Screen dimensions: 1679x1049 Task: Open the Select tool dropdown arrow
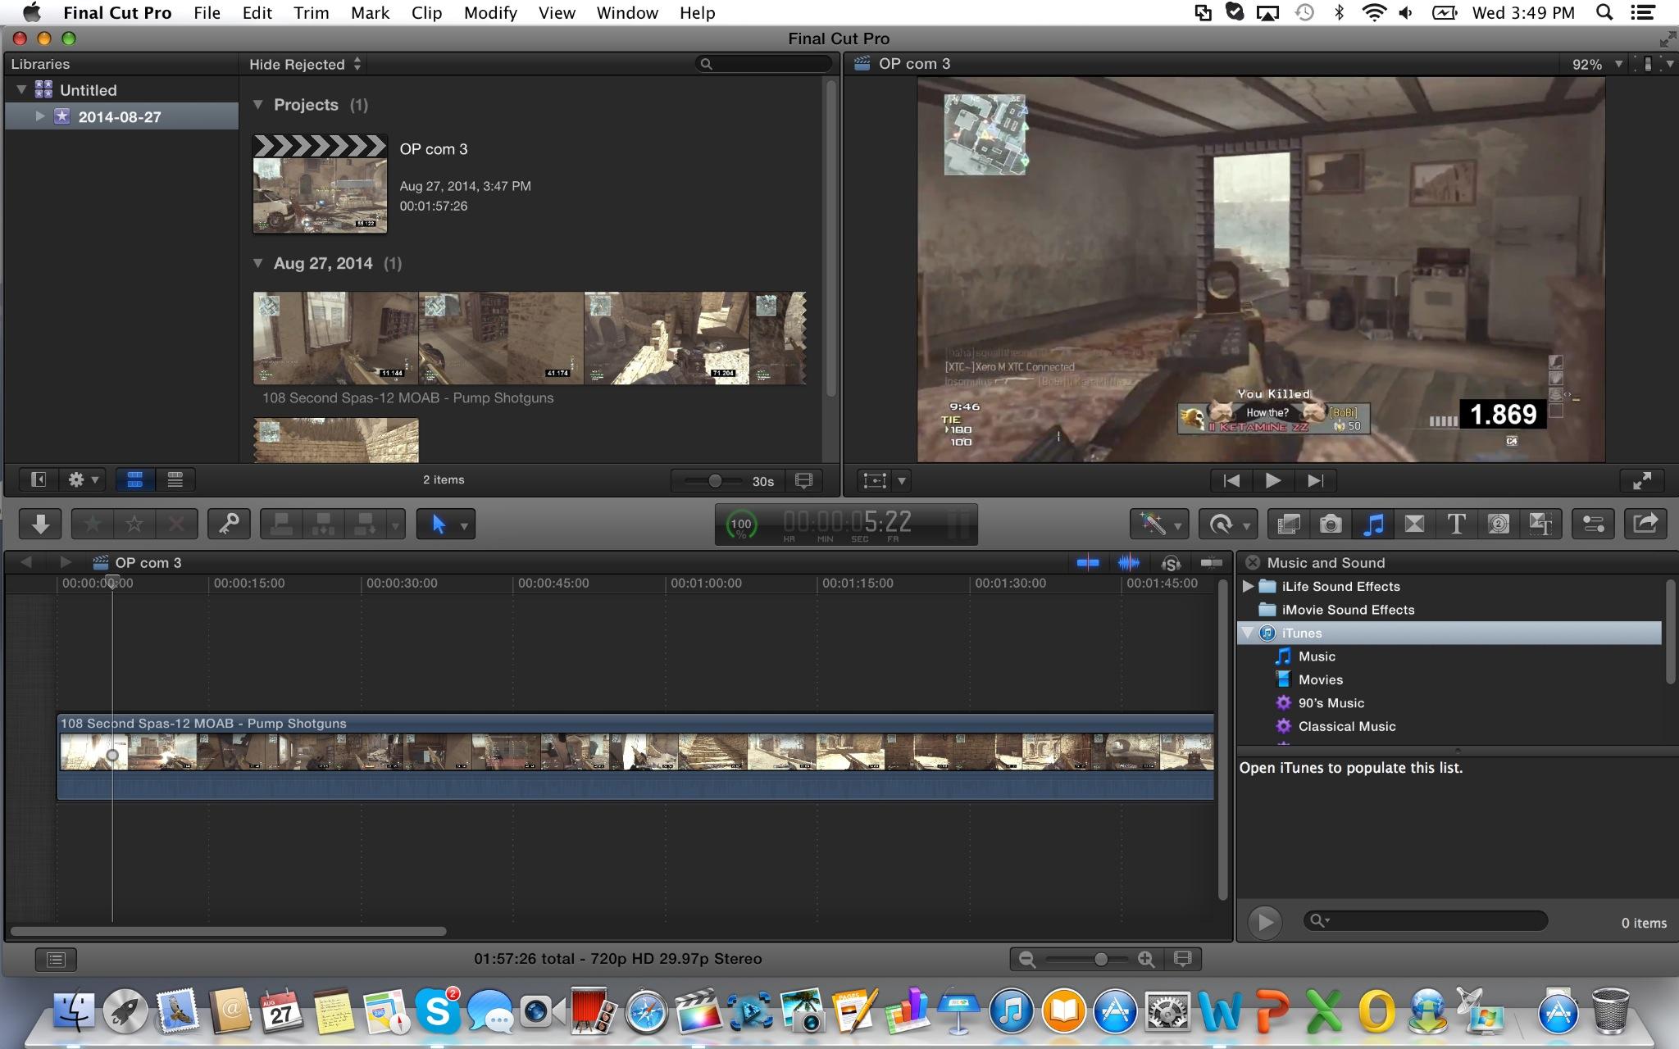click(x=464, y=525)
